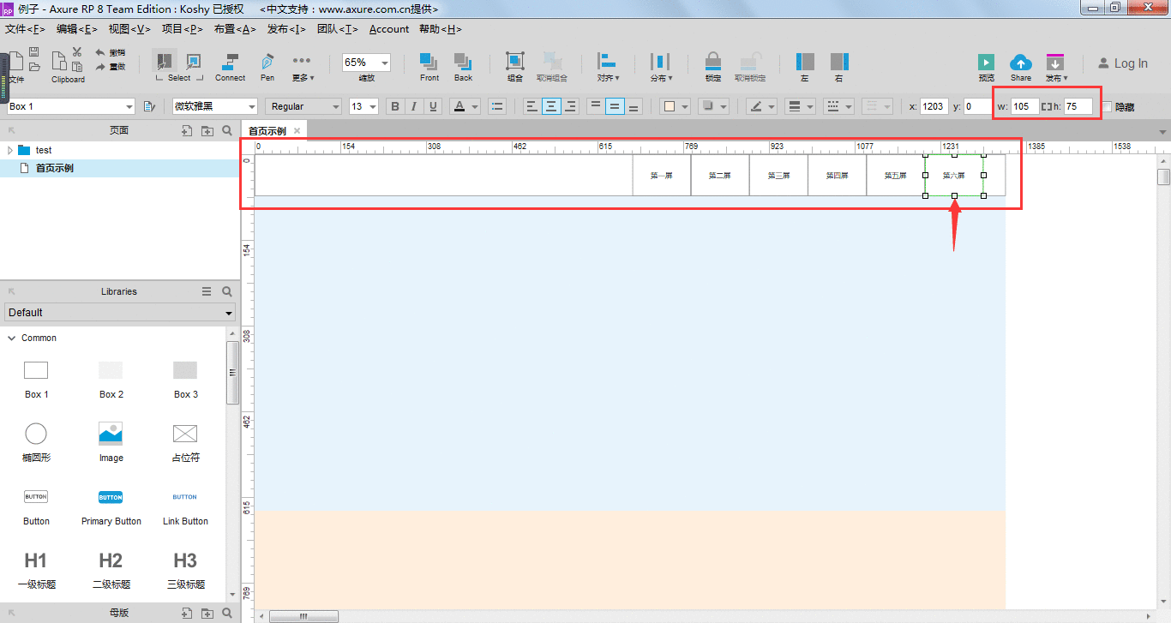The width and height of the screenshot is (1171, 623).
Task: Click the w width input field
Action: (x=1024, y=107)
